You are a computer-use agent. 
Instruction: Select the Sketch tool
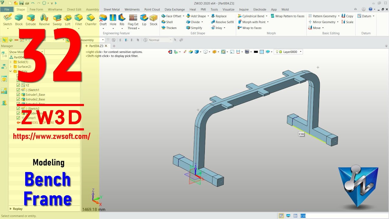[7, 19]
